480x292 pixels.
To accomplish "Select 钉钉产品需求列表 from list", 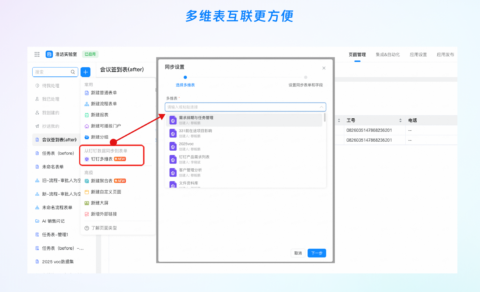I will coord(244,159).
